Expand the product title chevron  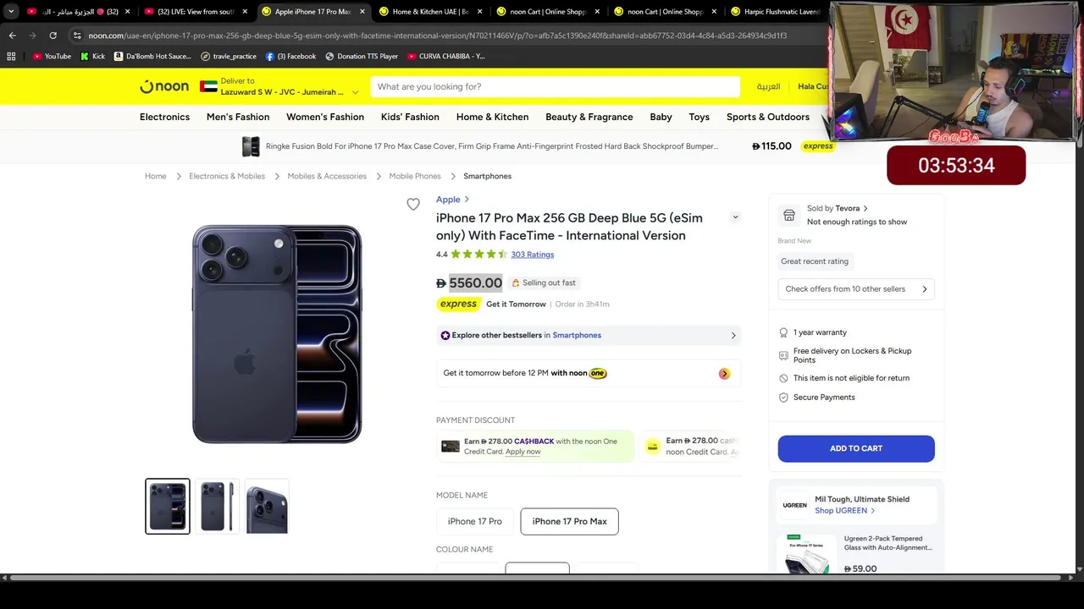735,217
